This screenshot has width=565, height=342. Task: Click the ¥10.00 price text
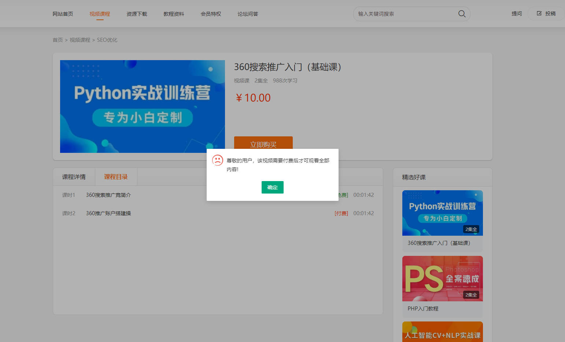(253, 98)
